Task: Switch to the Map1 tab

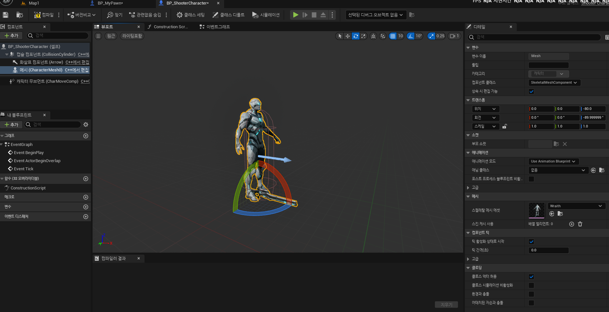Action: (34, 3)
